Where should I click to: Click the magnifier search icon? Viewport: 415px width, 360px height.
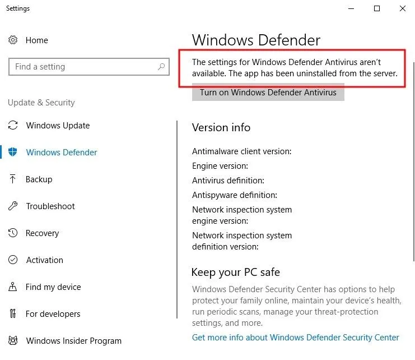coord(161,67)
